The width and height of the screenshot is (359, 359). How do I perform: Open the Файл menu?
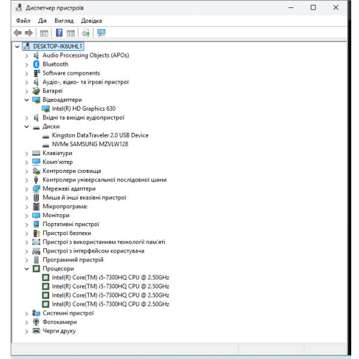click(23, 21)
